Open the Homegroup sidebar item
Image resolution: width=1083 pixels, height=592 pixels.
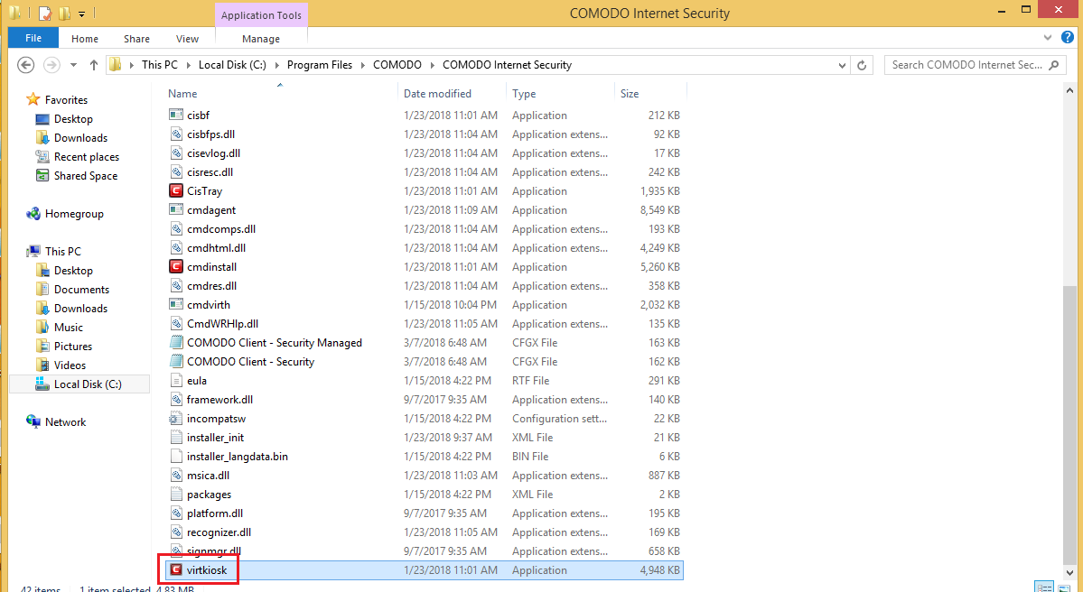pos(74,214)
